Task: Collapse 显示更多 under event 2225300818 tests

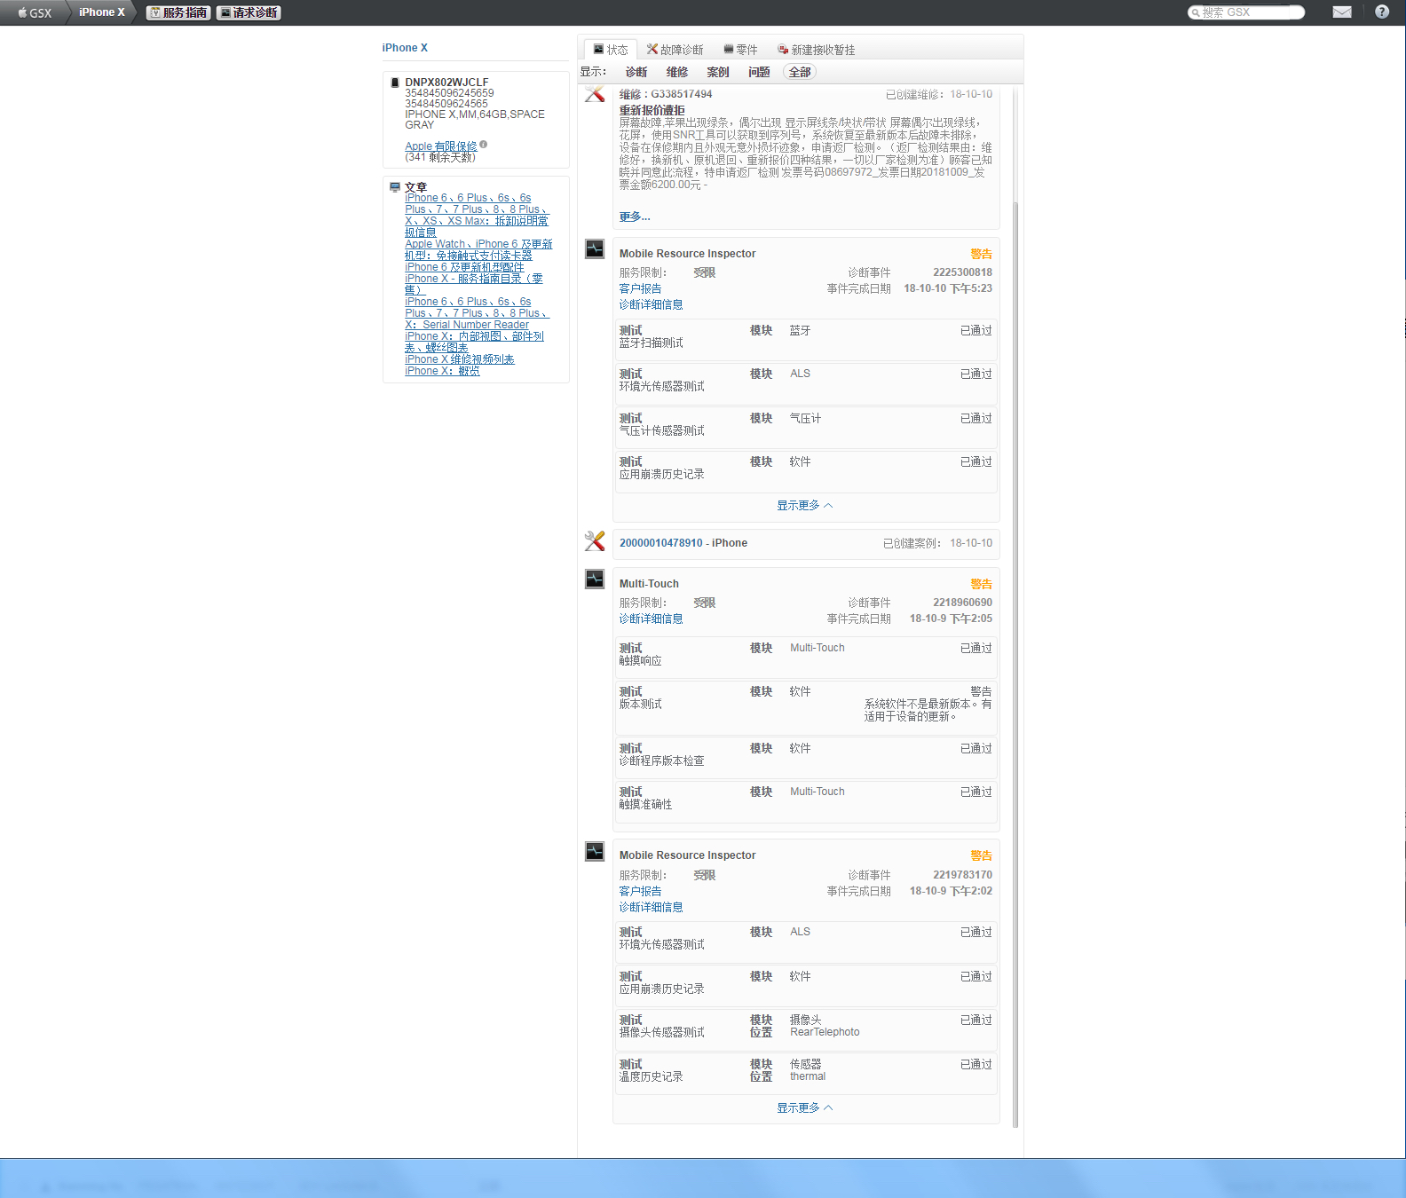Action: tap(804, 506)
